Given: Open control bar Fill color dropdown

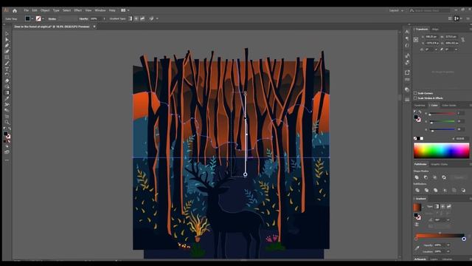Looking at the screenshot, I should pyautogui.click(x=32, y=18).
